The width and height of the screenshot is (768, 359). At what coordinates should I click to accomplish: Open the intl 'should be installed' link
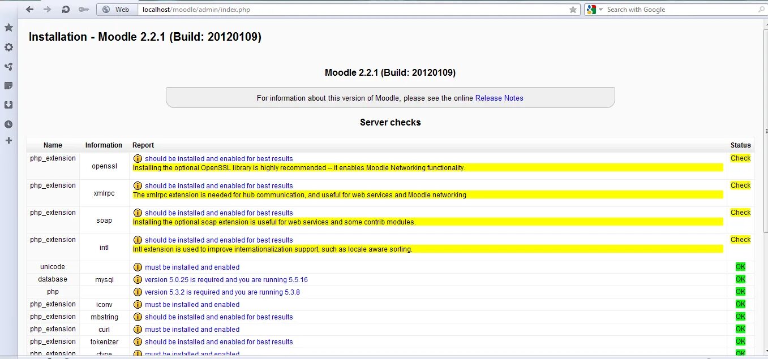tap(219, 240)
